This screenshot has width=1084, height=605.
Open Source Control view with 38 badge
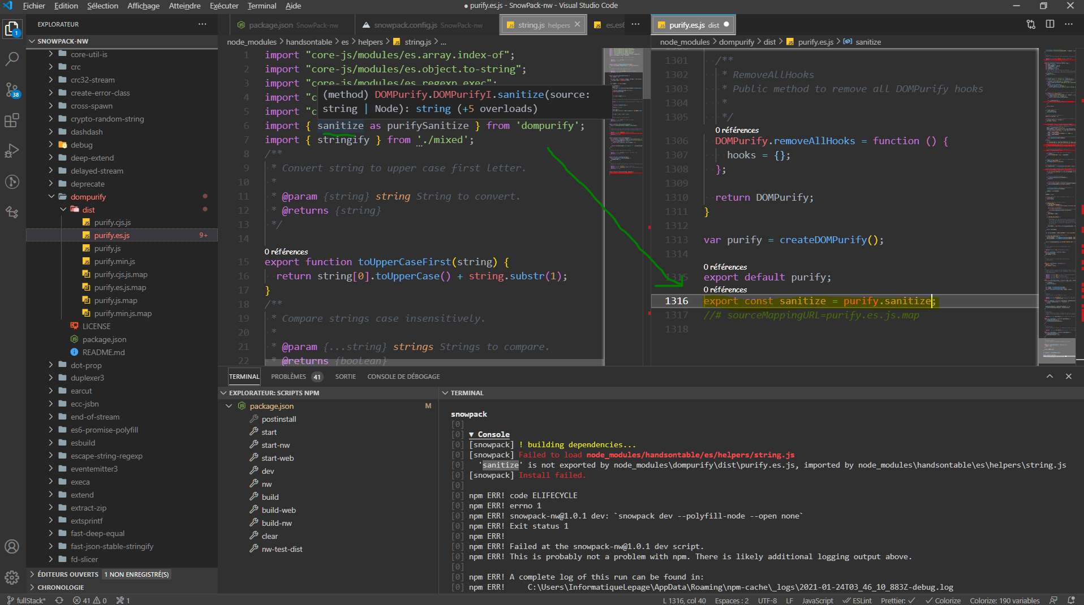tap(12, 89)
